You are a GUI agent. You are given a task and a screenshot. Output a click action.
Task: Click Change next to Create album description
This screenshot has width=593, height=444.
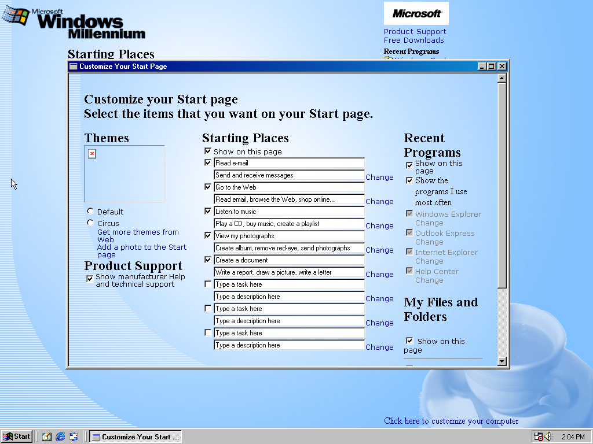tap(379, 250)
